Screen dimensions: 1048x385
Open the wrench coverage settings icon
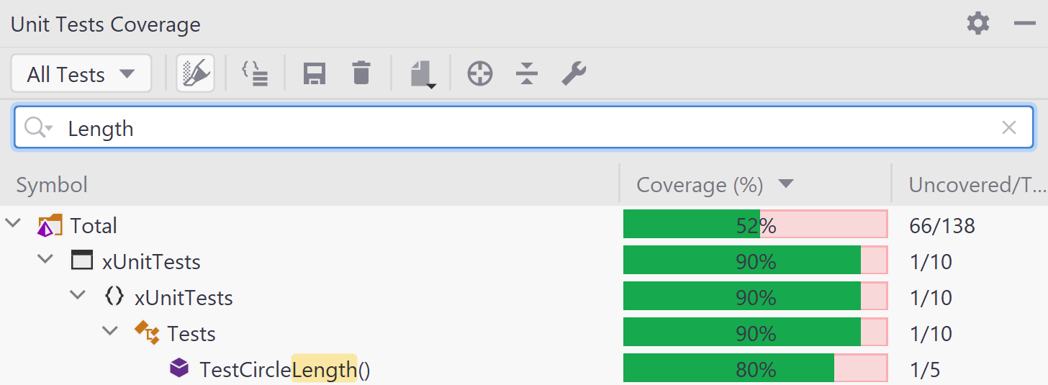[x=574, y=73]
